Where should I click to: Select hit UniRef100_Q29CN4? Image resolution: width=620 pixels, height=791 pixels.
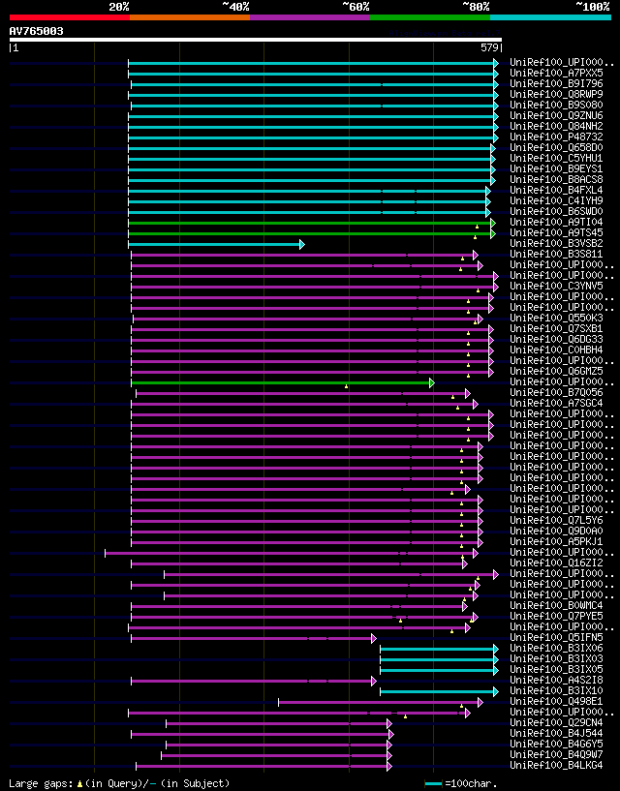tap(556, 723)
